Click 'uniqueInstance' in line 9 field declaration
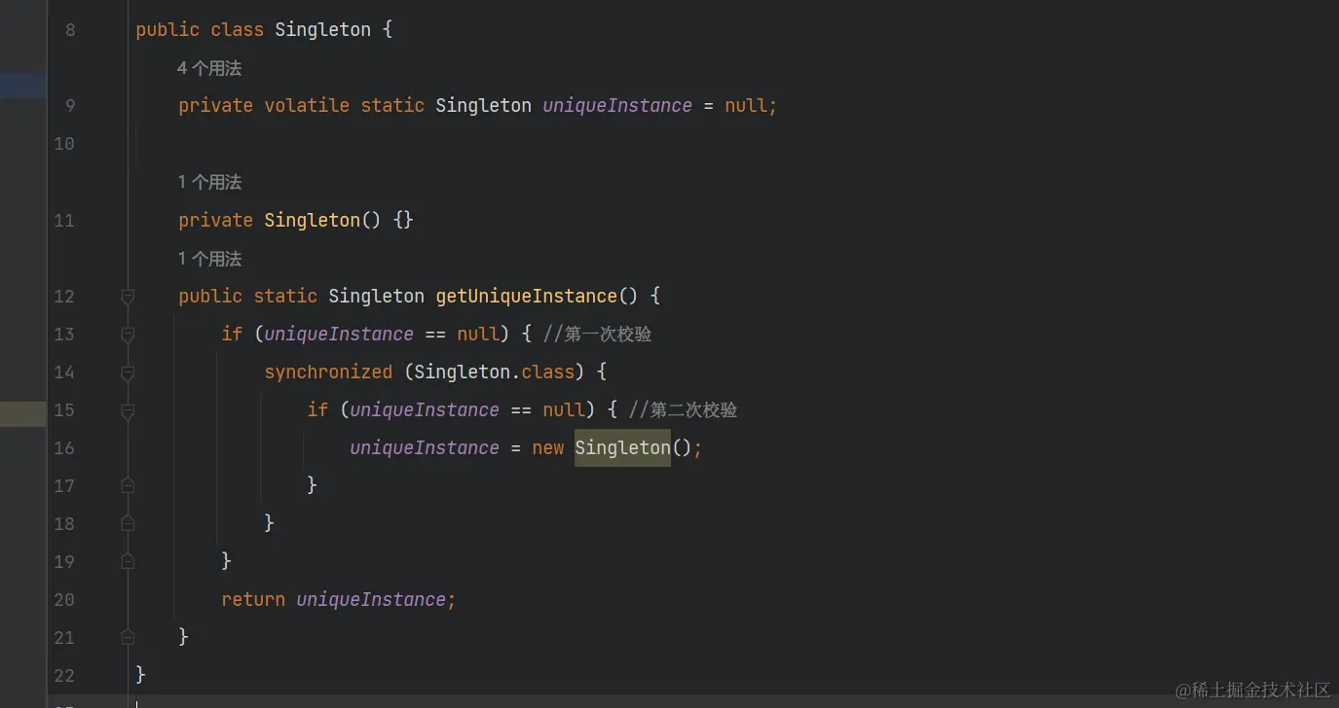The image size is (1339, 708). pyautogui.click(x=617, y=105)
